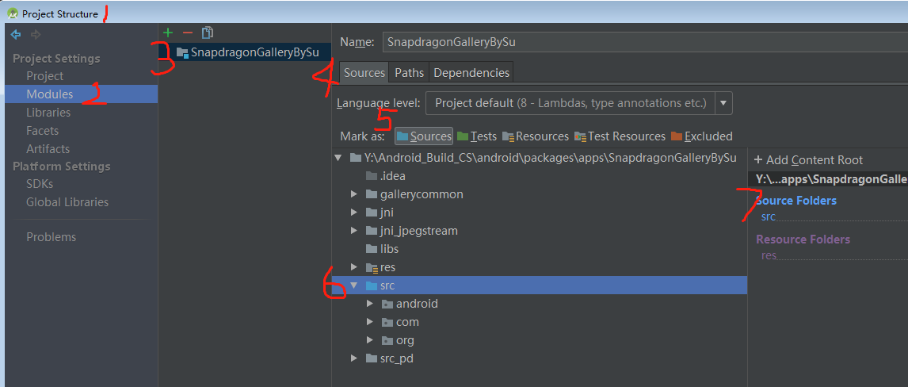
Task: Collapse the src folder
Action: coord(354,285)
